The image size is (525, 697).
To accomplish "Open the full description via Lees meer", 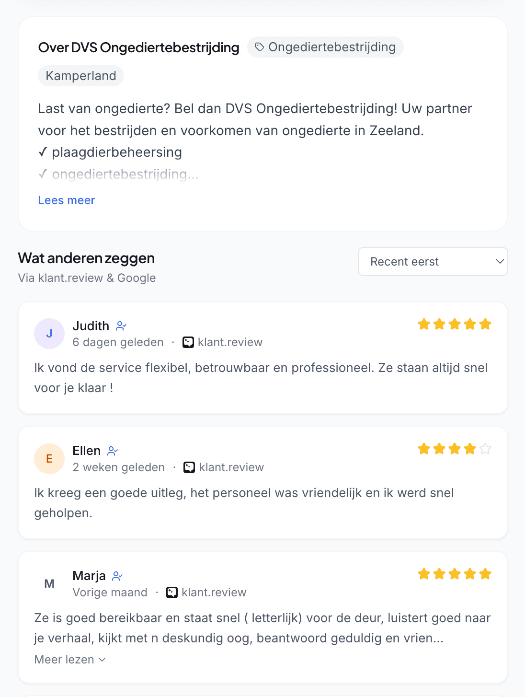I will coord(66,200).
